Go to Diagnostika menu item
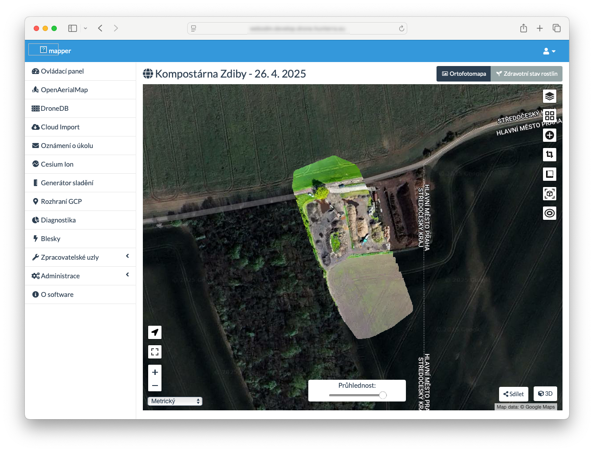 pyautogui.click(x=58, y=220)
